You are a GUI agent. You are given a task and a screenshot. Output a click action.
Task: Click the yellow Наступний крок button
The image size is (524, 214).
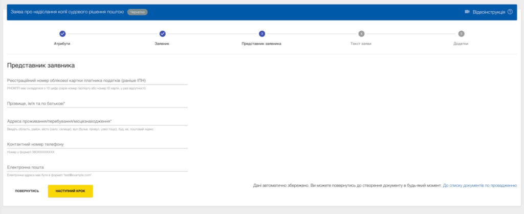pos(70,191)
